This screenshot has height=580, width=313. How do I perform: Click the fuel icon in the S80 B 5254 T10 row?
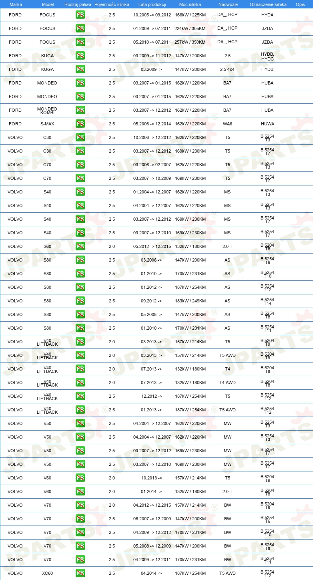click(x=80, y=274)
